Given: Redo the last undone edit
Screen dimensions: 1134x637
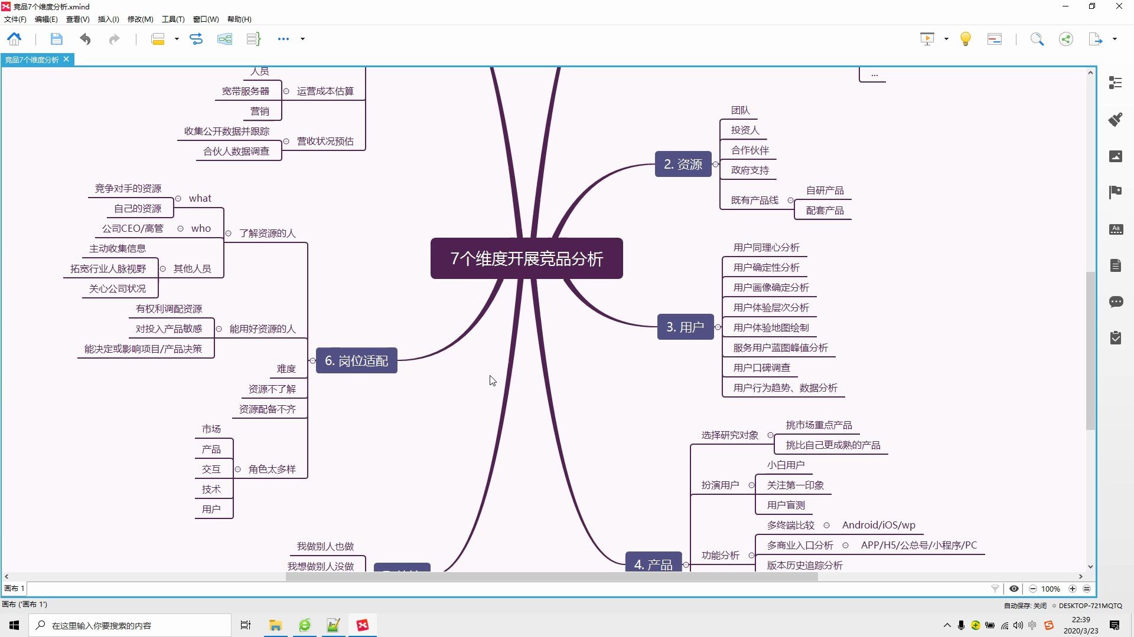Looking at the screenshot, I should 114,39.
